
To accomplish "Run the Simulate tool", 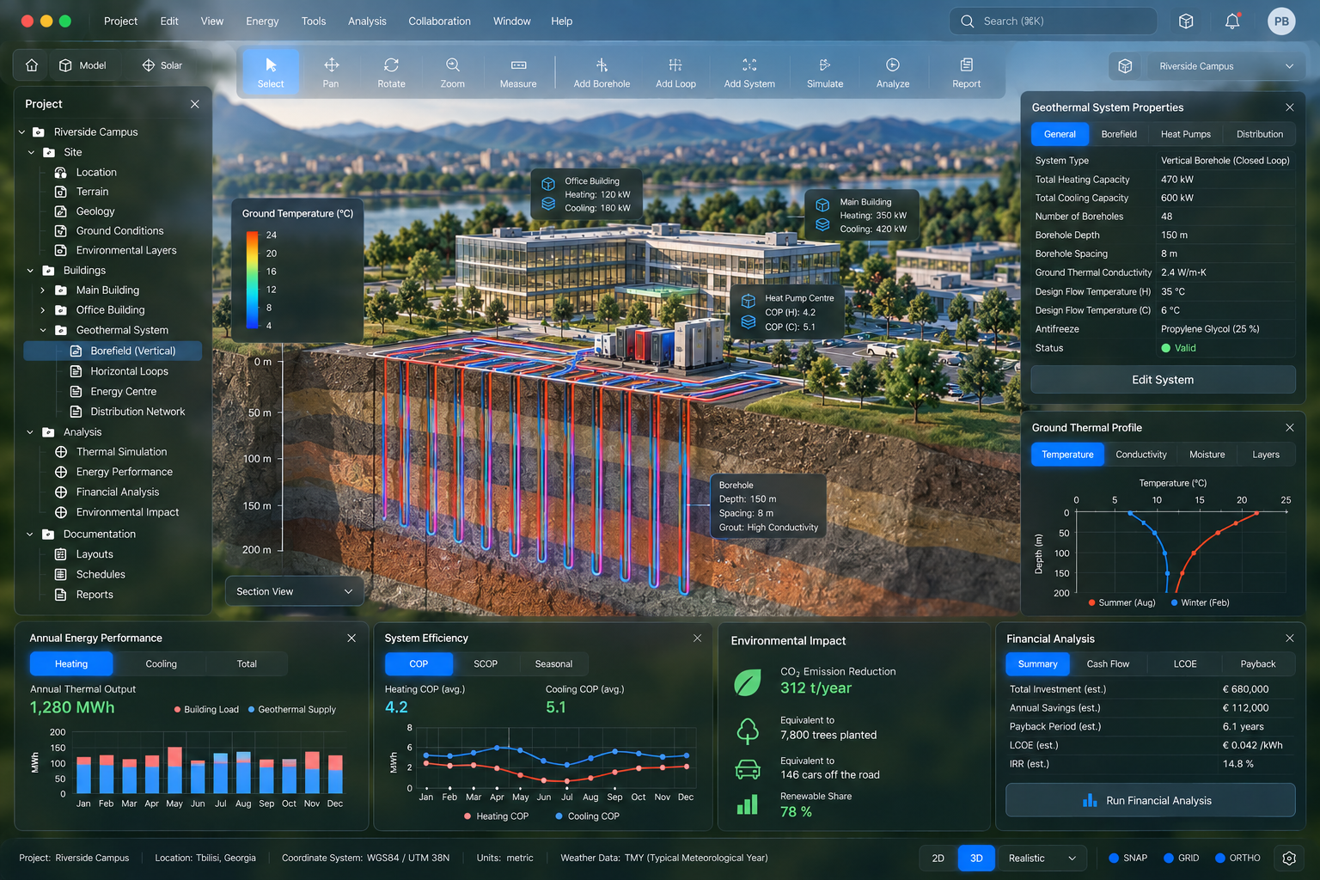I will point(825,72).
